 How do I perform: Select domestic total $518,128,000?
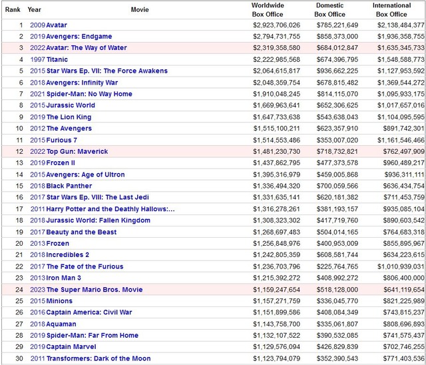pos(337,290)
